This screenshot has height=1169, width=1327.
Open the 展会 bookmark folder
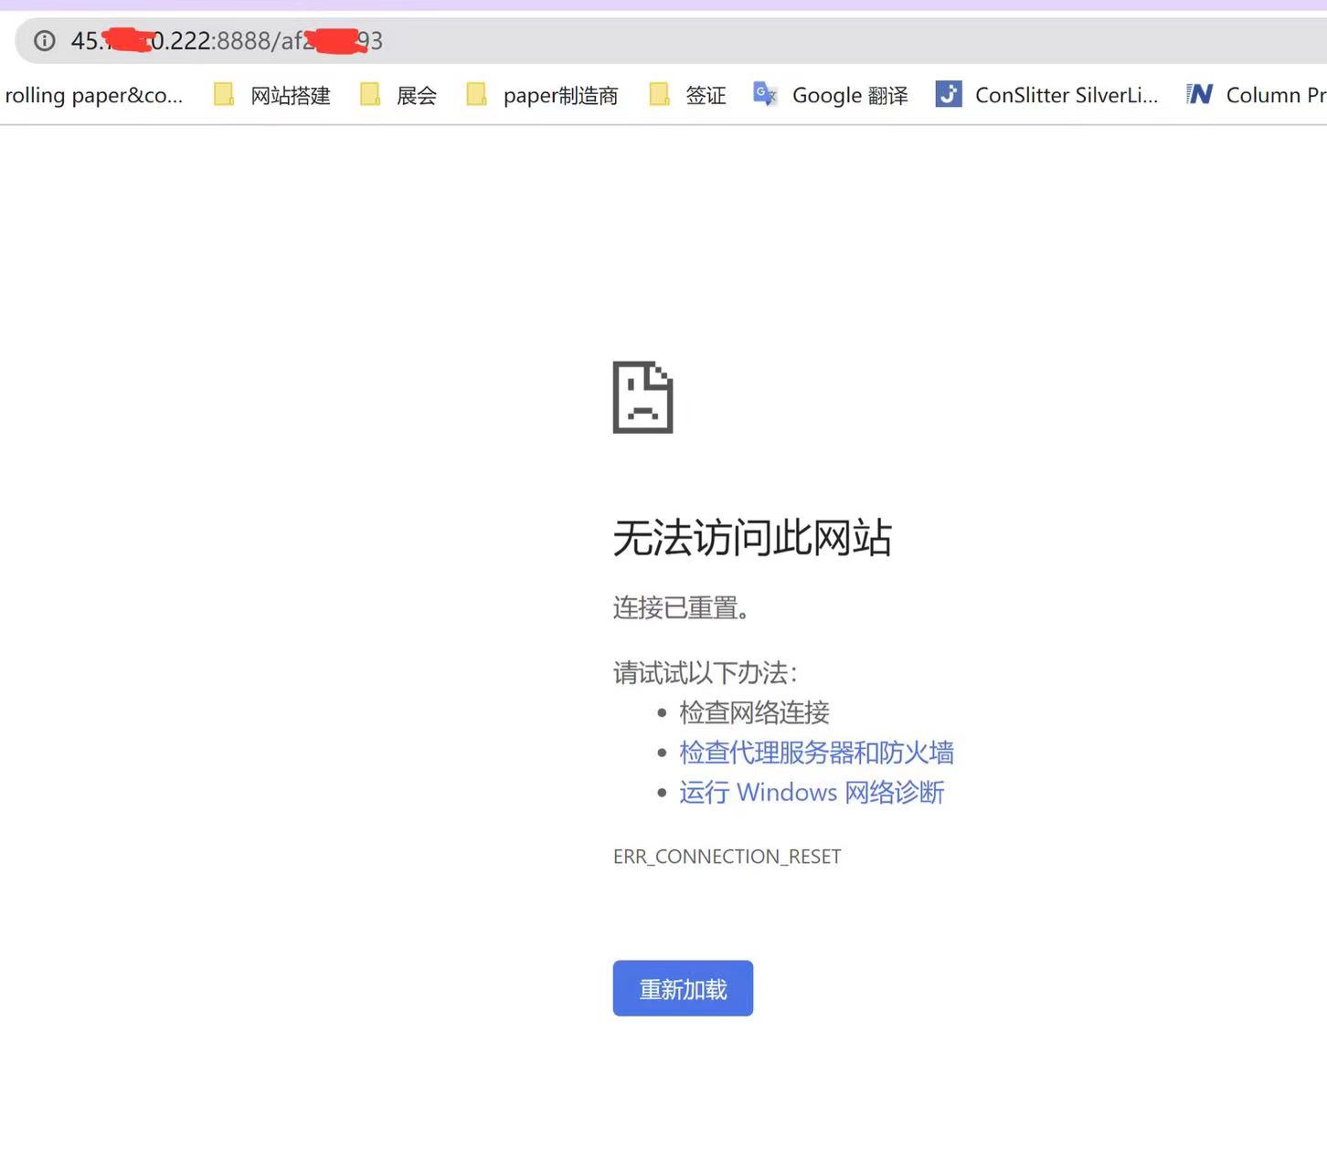tap(398, 95)
